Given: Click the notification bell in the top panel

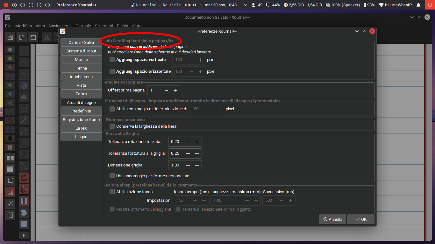Looking at the screenshot, I should [x=418, y=5].
